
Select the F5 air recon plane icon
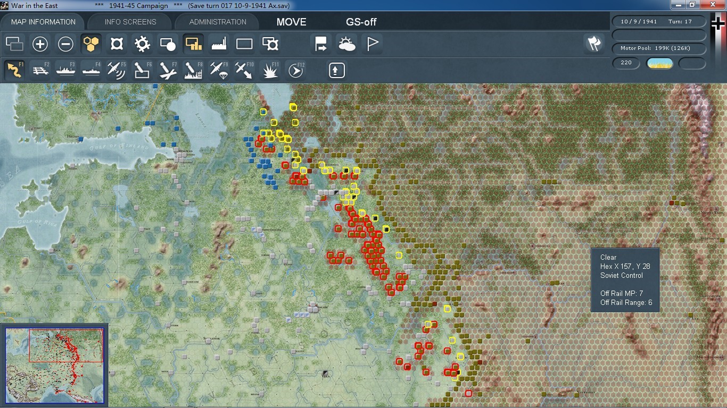tap(117, 70)
